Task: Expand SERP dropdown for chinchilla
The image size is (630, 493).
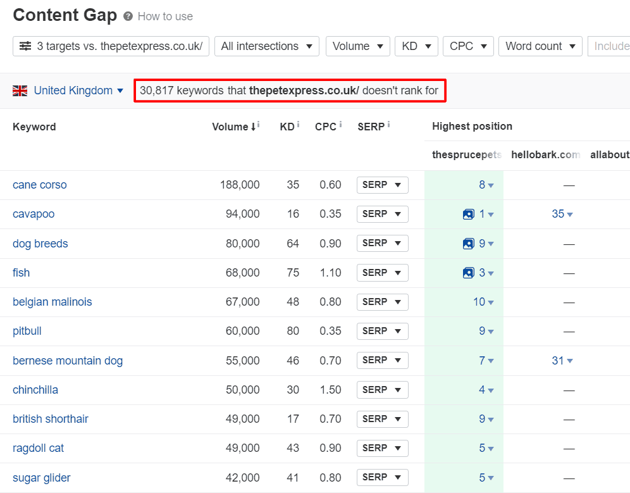Action: [x=383, y=390]
